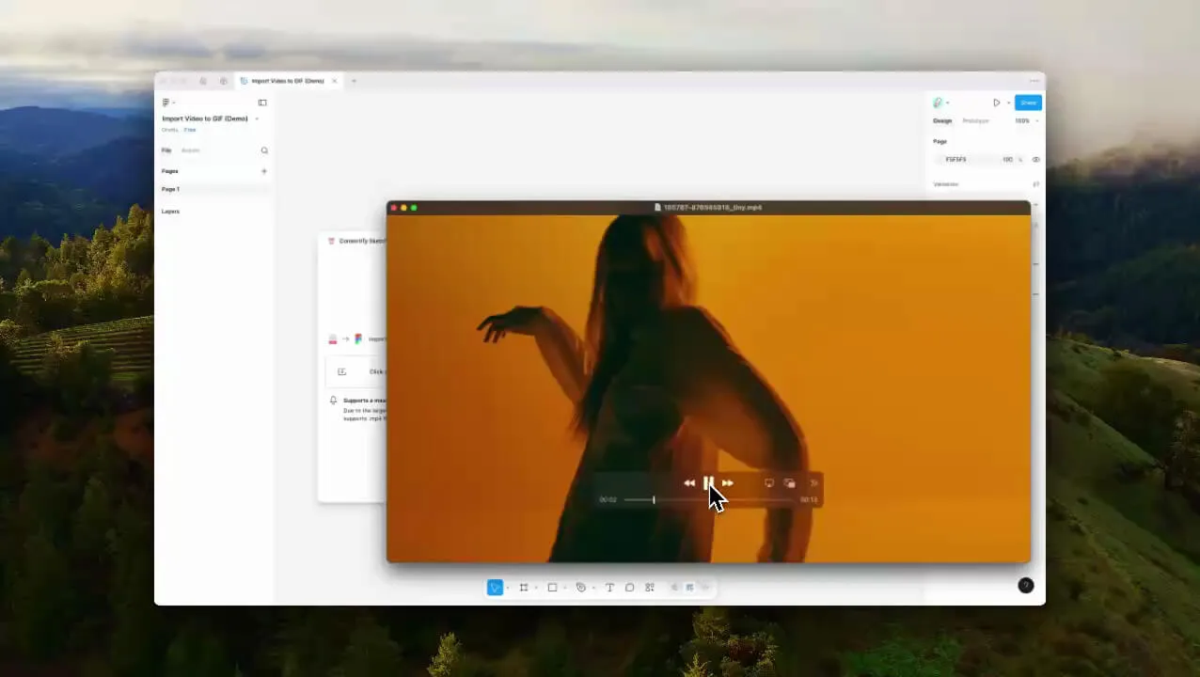Select the Frame tool in the toolbar
Screen dimensions: 1200x677
(524, 587)
